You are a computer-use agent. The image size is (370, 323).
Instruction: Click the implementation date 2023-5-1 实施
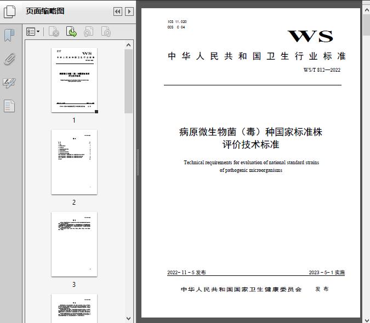(x=327, y=272)
